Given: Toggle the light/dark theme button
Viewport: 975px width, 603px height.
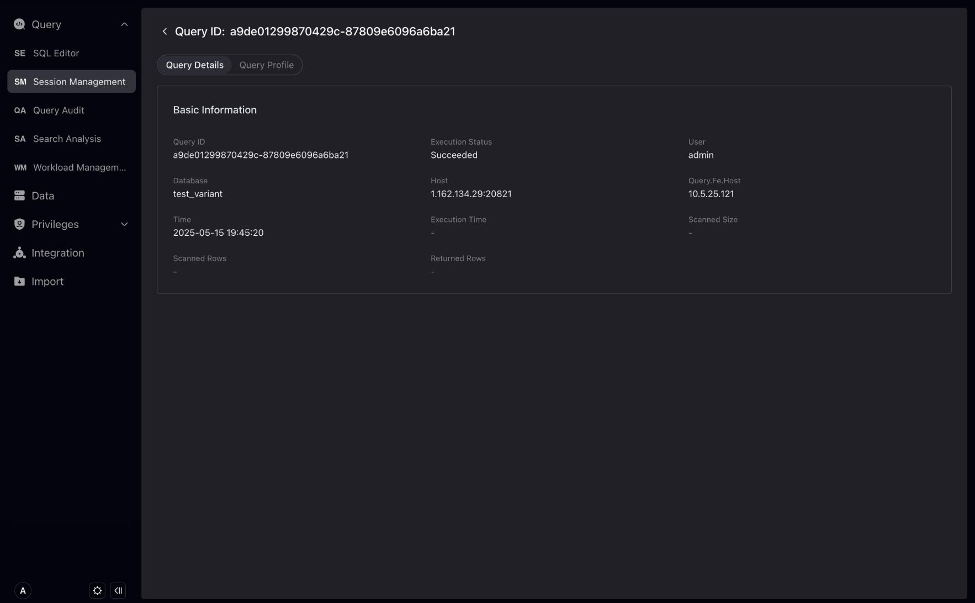Looking at the screenshot, I should point(97,590).
